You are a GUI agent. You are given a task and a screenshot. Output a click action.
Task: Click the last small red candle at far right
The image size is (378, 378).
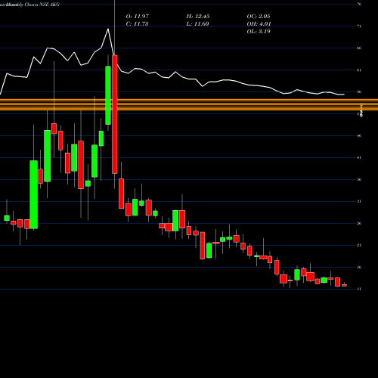(x=344, y=285)
